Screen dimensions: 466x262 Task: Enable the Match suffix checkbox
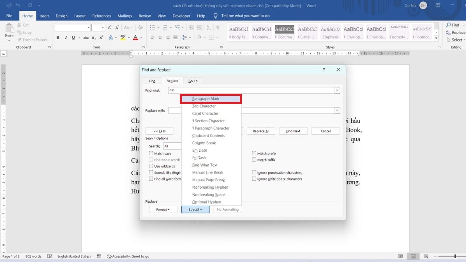point(254,160)
